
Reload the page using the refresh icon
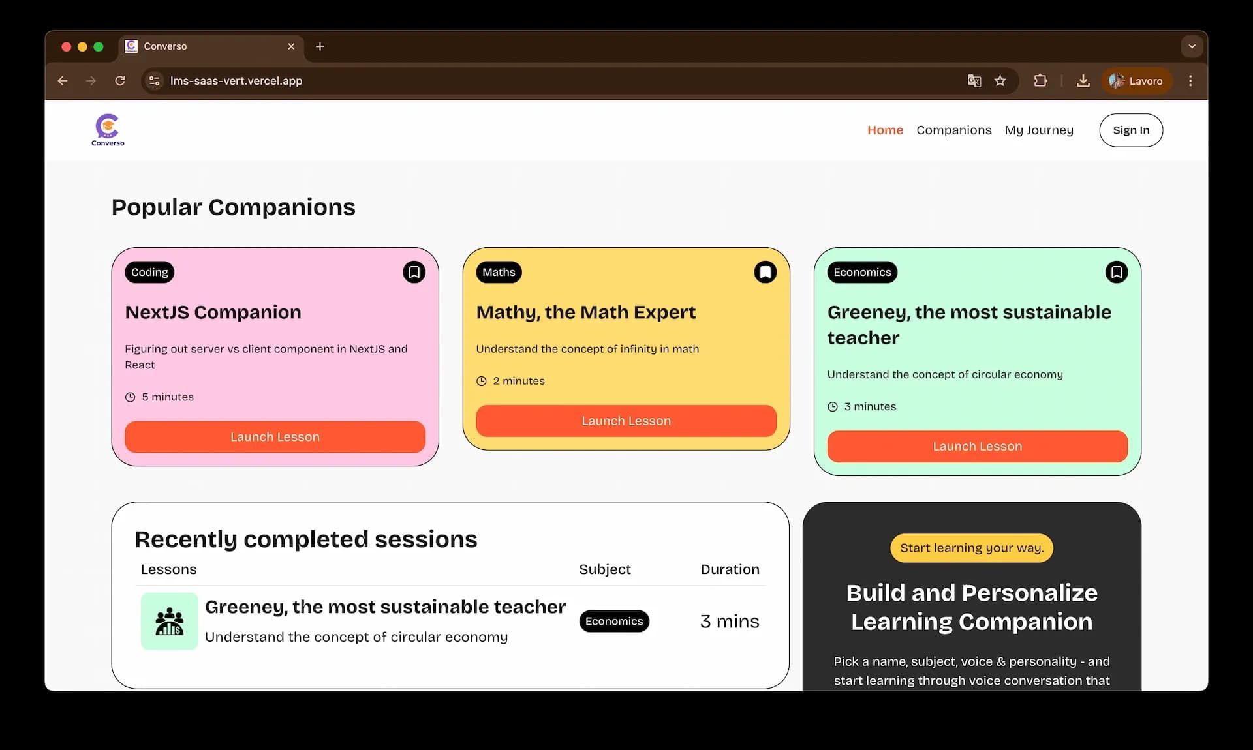(x=120, y=81)
